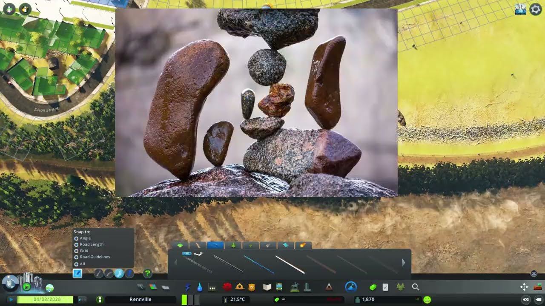Toggle play/pause simulation button
545x306 pixels.
click(x=11, y=300)
